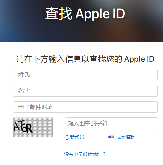163x165 pixels.
Task: Click the letter R in the captcha
Action: click(29, 128)
